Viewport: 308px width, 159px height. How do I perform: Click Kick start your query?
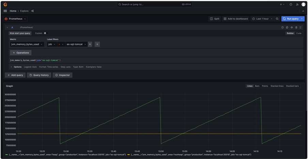(x=20, y=33)
